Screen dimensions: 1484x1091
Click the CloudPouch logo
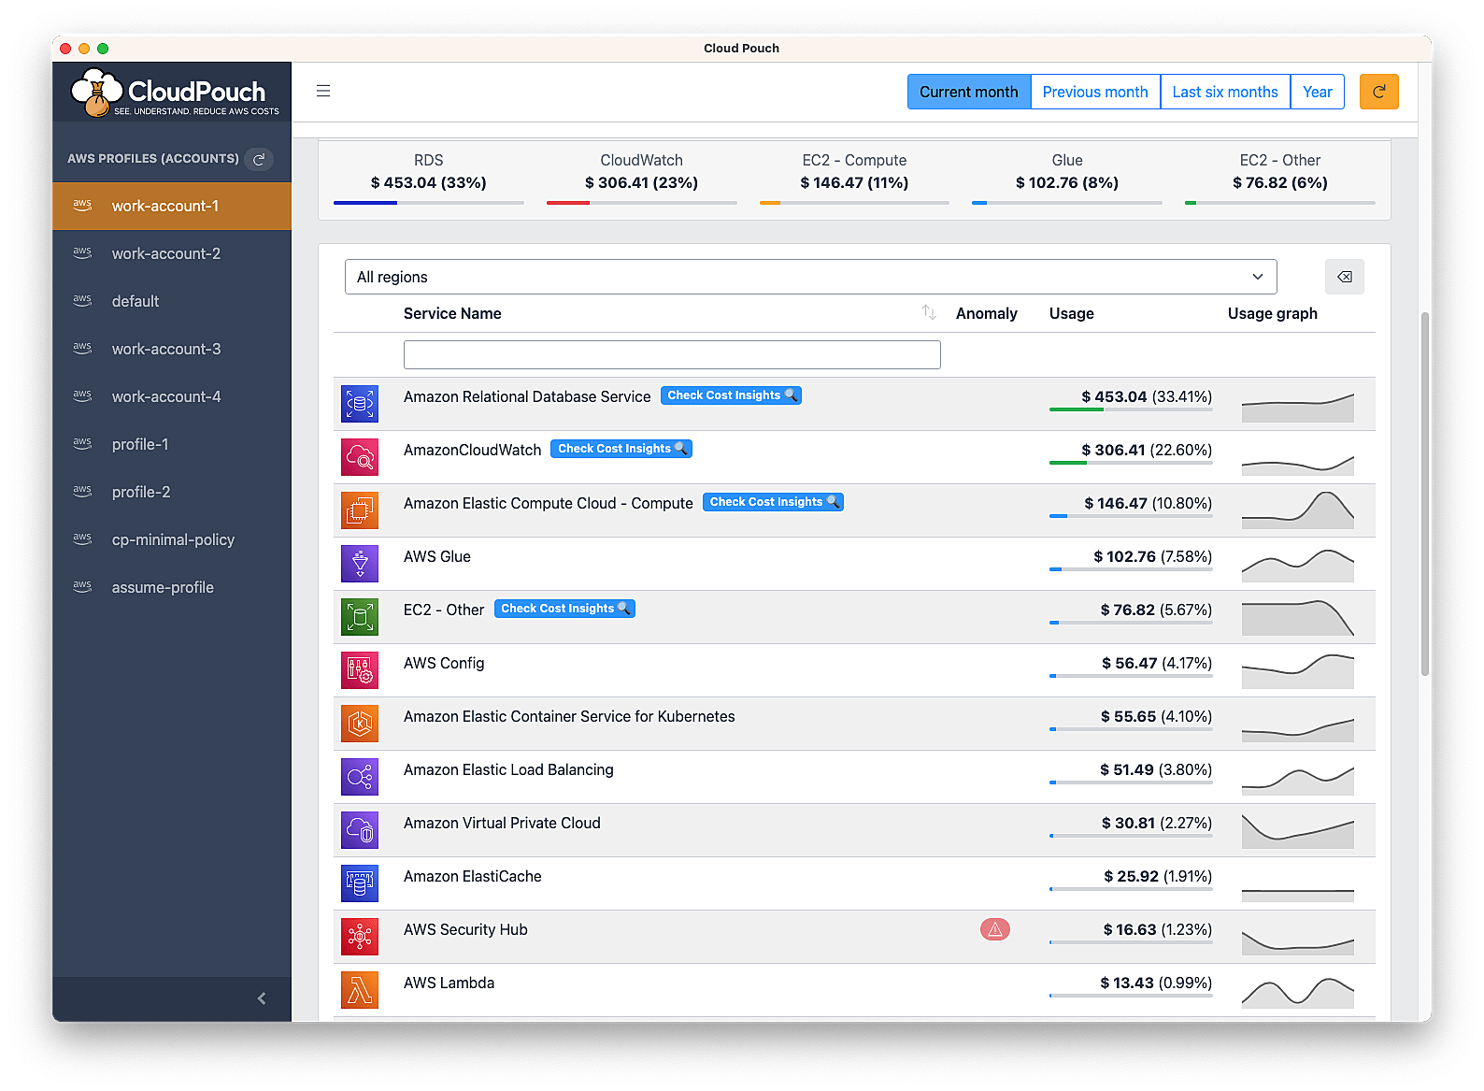click(x=175, y=92)
